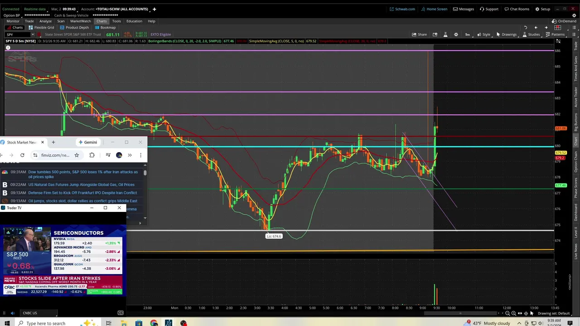Open Microsoft Store from the taskbar
The height and width of the screenshot is (326, 580).
(139, 323)
